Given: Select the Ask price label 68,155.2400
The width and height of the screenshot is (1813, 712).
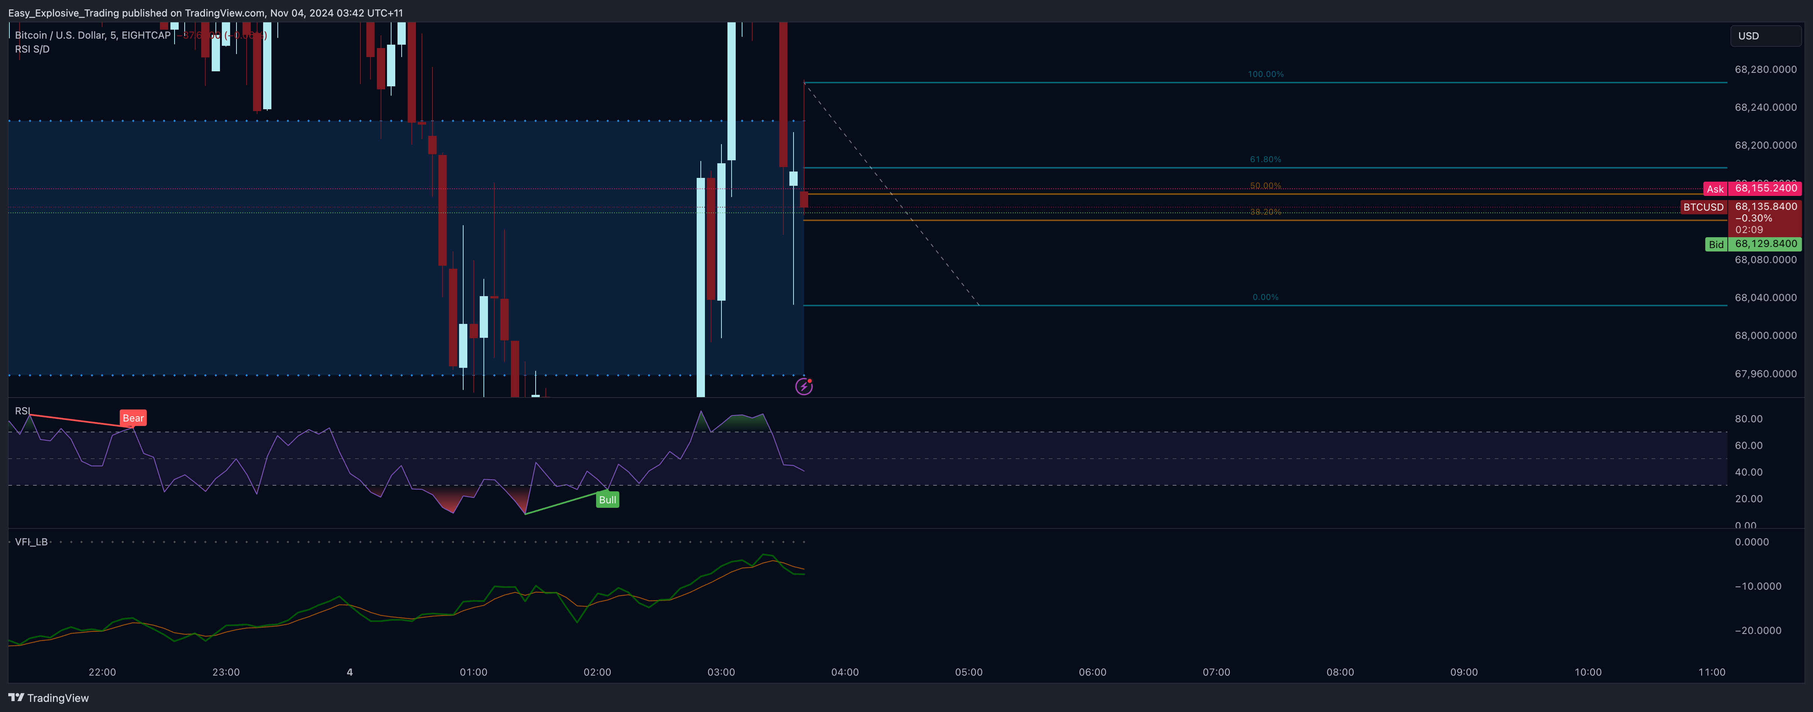Looking at the screenshot, I should [1766, 188].
